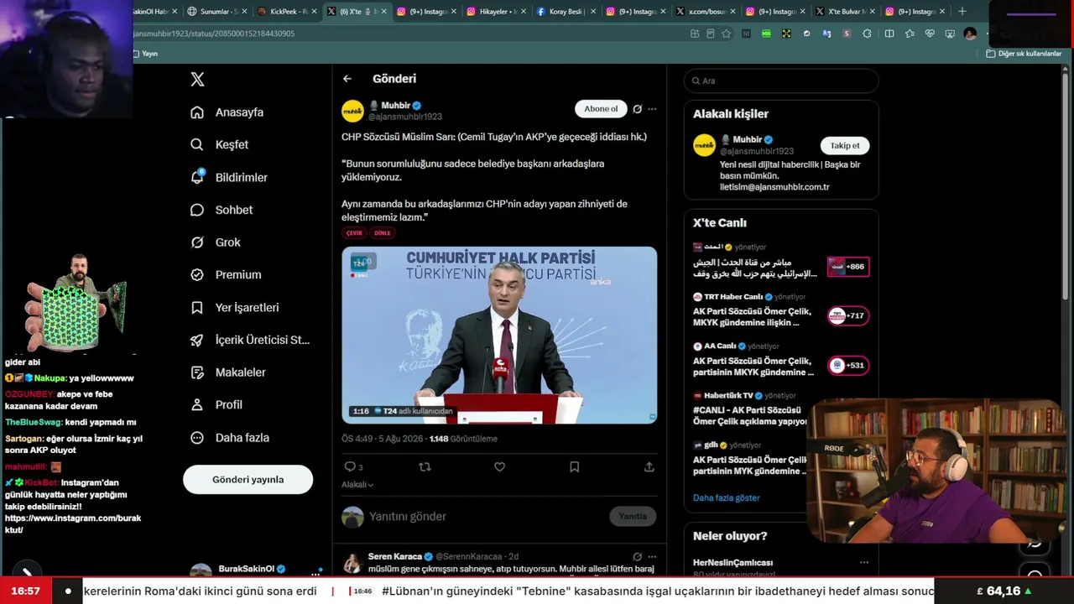Switch to the Koray Besli Facebook tab
1074x604 pixels.
click(x=566, y=12)
